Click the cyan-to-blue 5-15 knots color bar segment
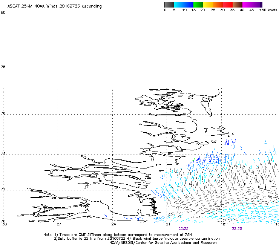The image size is (279, 245). click(x=184, y=5)
